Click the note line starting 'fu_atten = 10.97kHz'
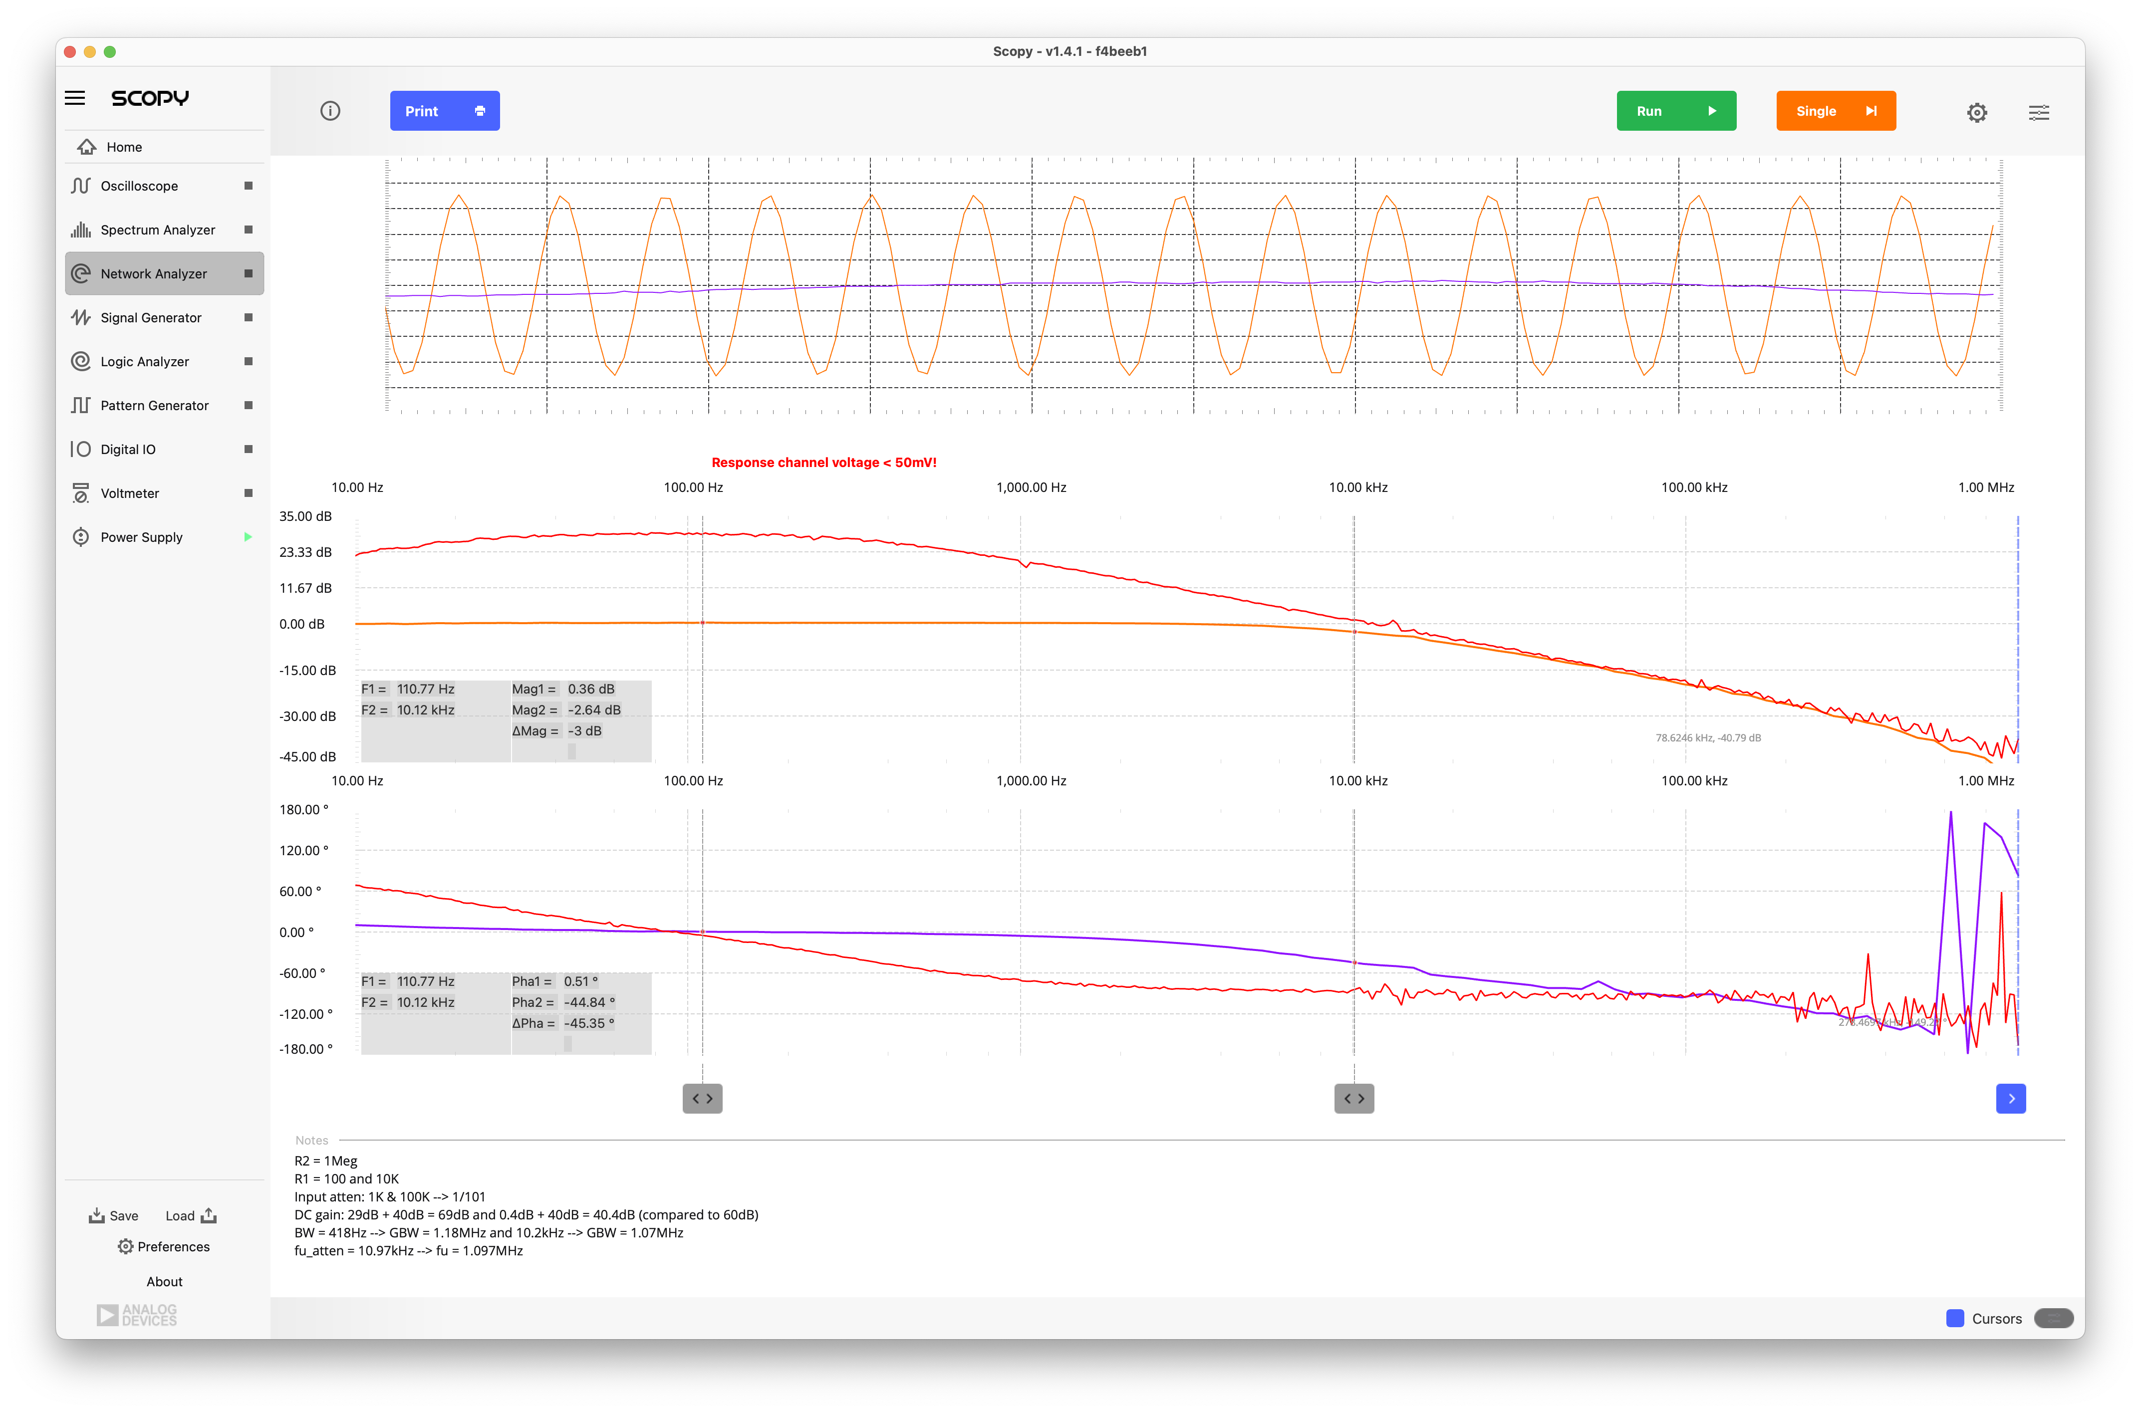The height and width of the screenshot is (1413, 2141). (408, 1251)
